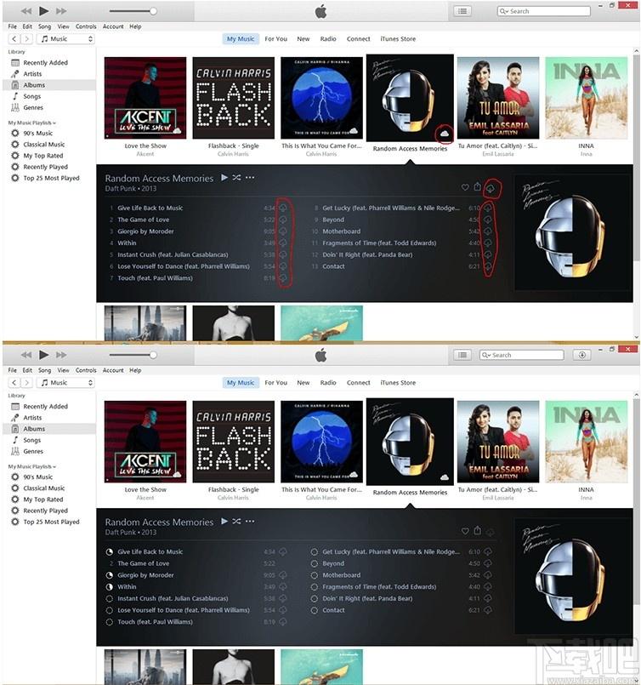Click Play in the upper iTunes window toolbar

[x=43, y=11]
